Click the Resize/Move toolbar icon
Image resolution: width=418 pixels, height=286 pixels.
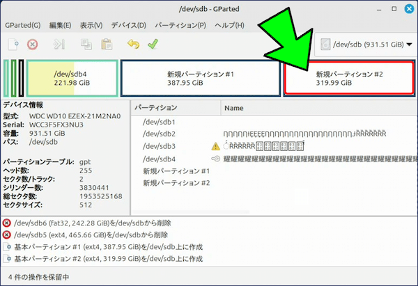click(60, 44)
